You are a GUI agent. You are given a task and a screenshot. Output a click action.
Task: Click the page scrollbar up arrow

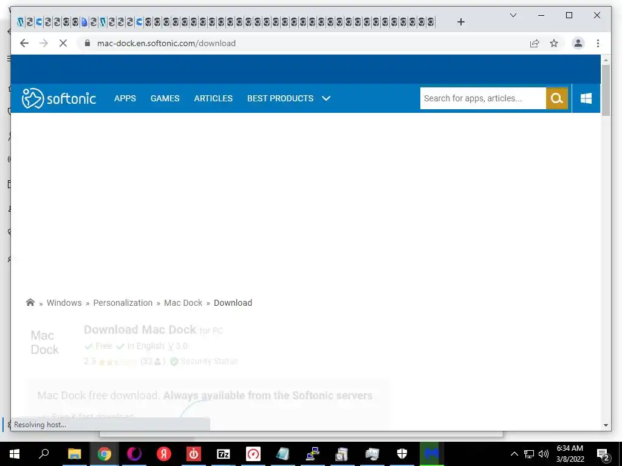click(x=606, y=60)
